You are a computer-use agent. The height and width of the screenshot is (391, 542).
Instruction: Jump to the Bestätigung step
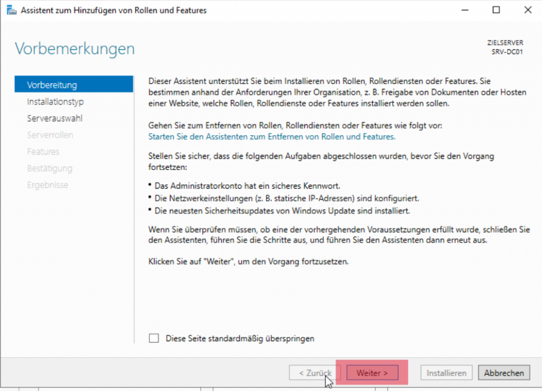point(49,168)
